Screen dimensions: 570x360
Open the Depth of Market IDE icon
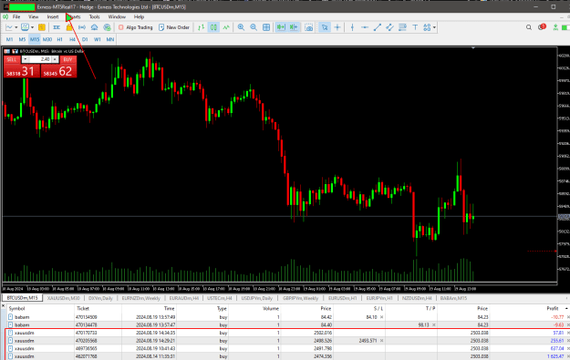[57, 27]
